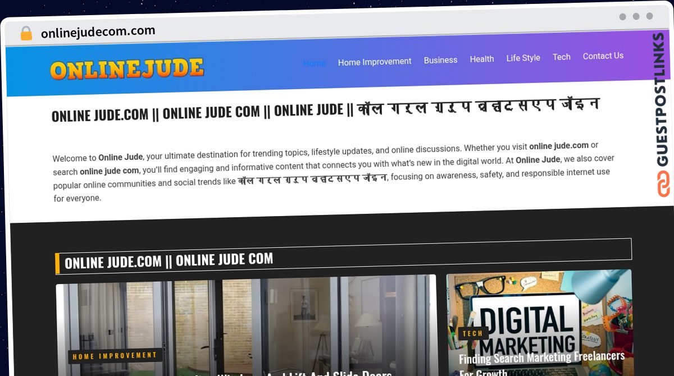Screen dimensions: 674x376
Task: Open the Home menu item
Action: coord(315,63)
